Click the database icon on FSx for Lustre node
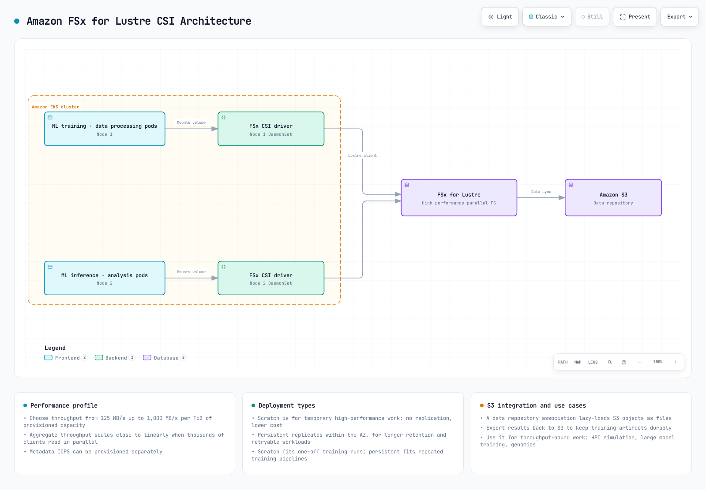 pos(407,185)
